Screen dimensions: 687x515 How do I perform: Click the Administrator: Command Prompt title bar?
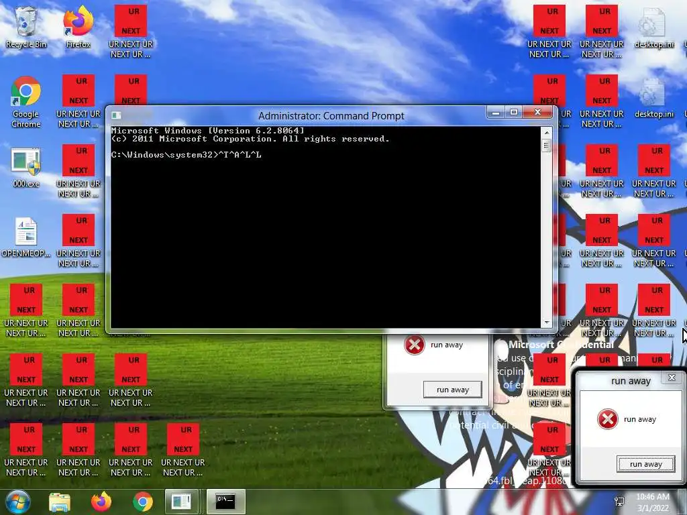[x=331, y=115]
